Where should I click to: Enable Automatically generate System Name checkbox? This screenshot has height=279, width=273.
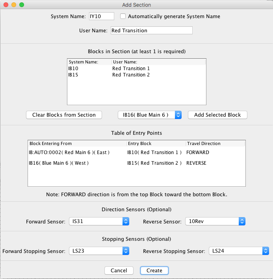[123, 17]
